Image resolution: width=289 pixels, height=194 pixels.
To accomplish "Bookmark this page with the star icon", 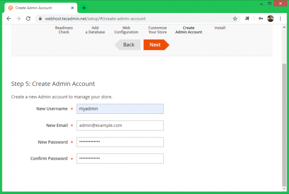I will [x=235, y=18].
